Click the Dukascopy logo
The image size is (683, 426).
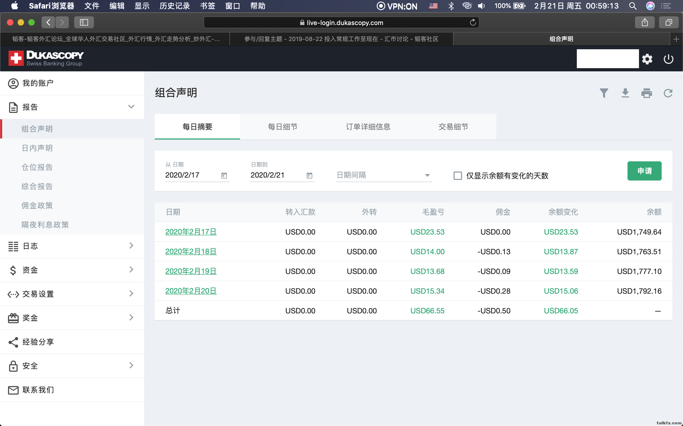click(46, 58)
